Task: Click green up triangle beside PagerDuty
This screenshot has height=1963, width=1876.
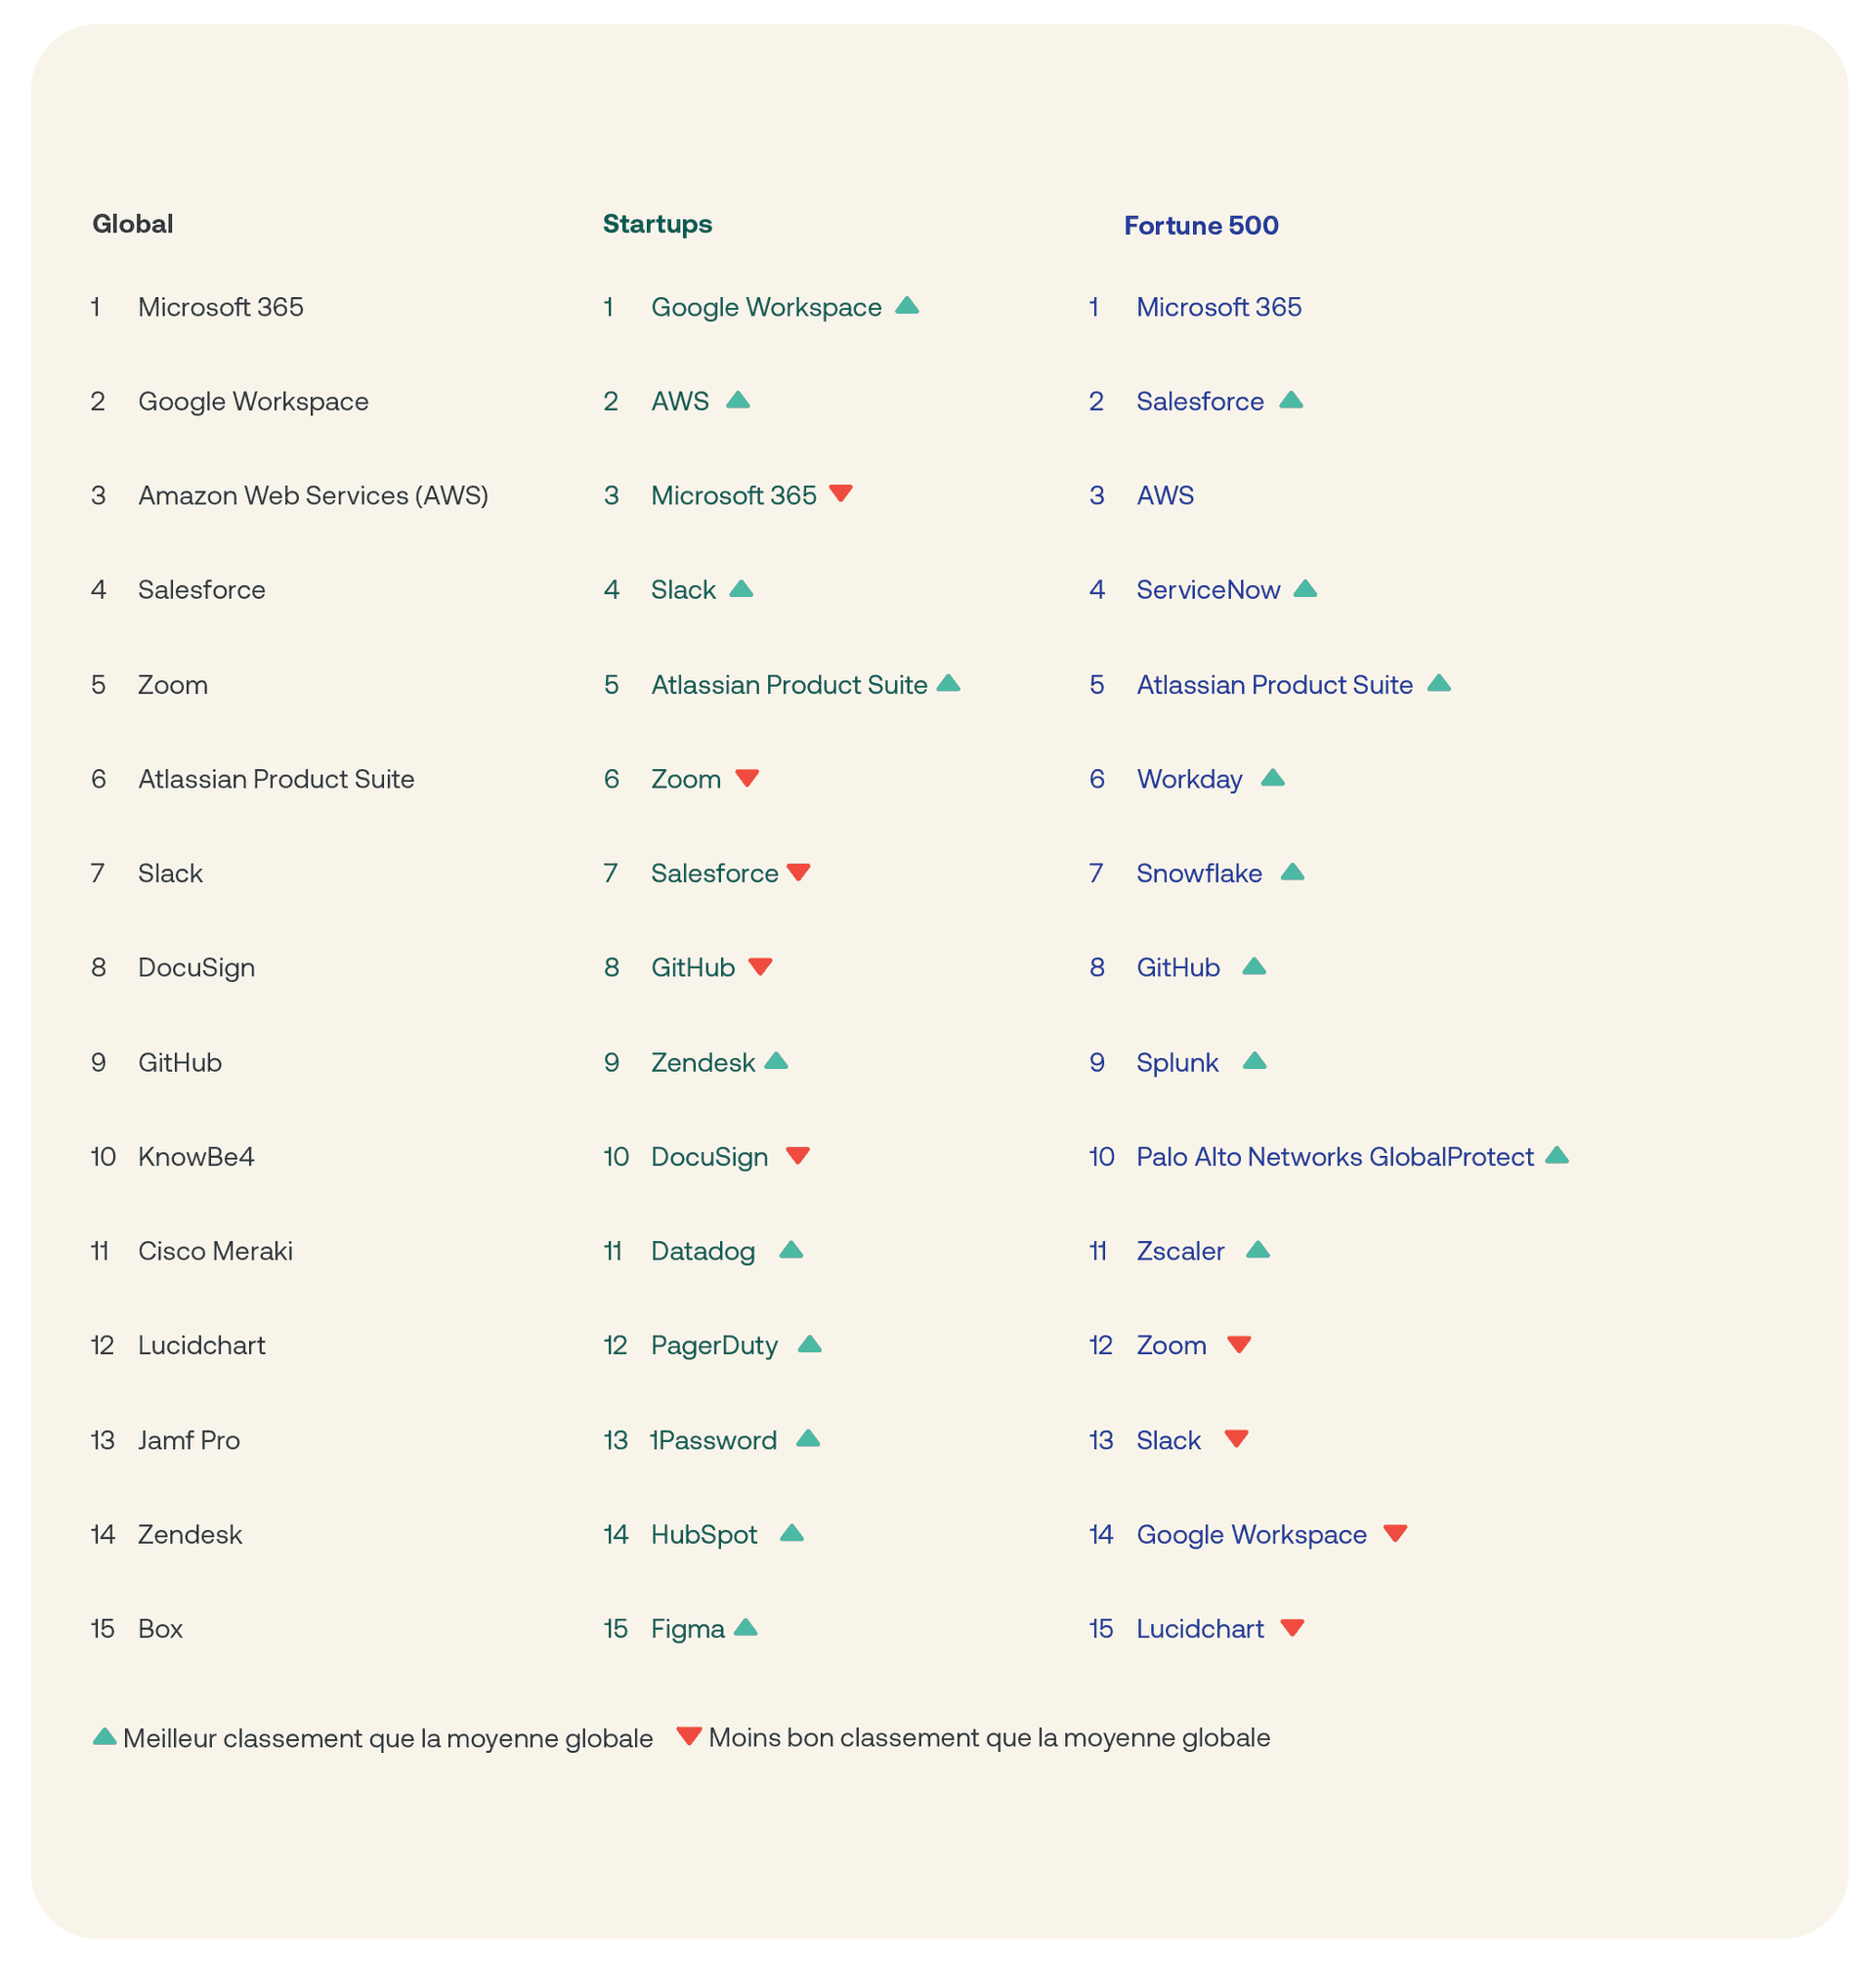Action: (810, 1343)
